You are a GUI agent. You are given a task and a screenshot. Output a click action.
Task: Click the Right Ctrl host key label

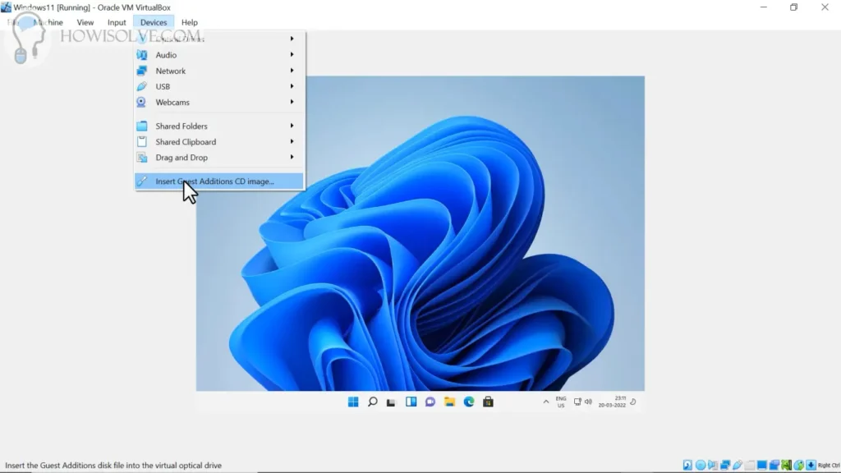click(829, 465)
